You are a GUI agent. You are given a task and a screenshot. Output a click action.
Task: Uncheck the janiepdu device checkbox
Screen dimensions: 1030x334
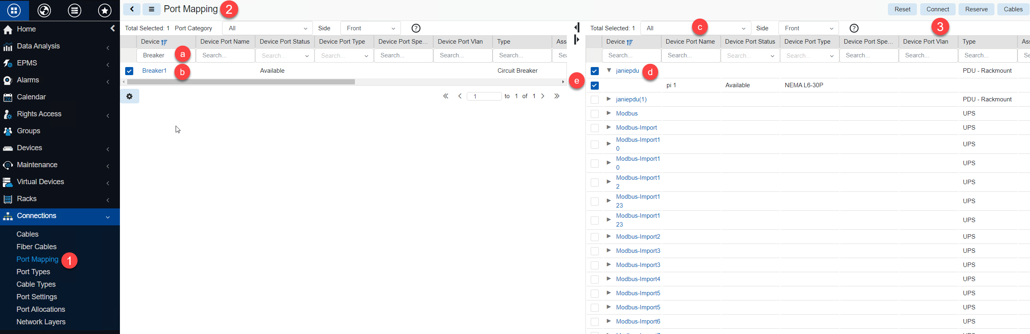pyautogui.click(x=594, y=71)
